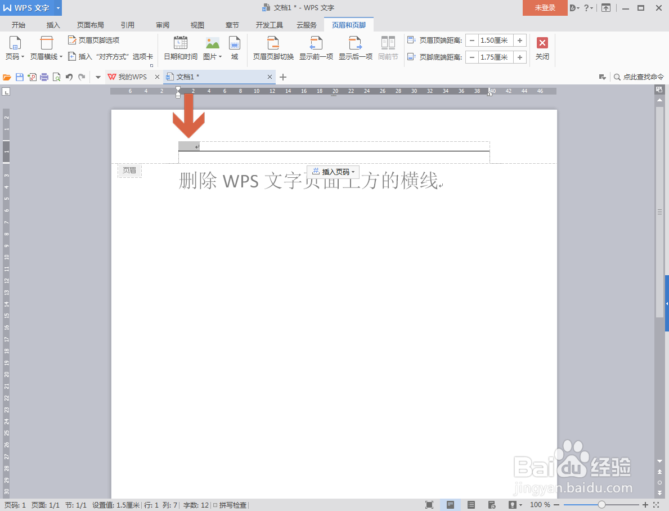Zoom out with the minus button

556,505
